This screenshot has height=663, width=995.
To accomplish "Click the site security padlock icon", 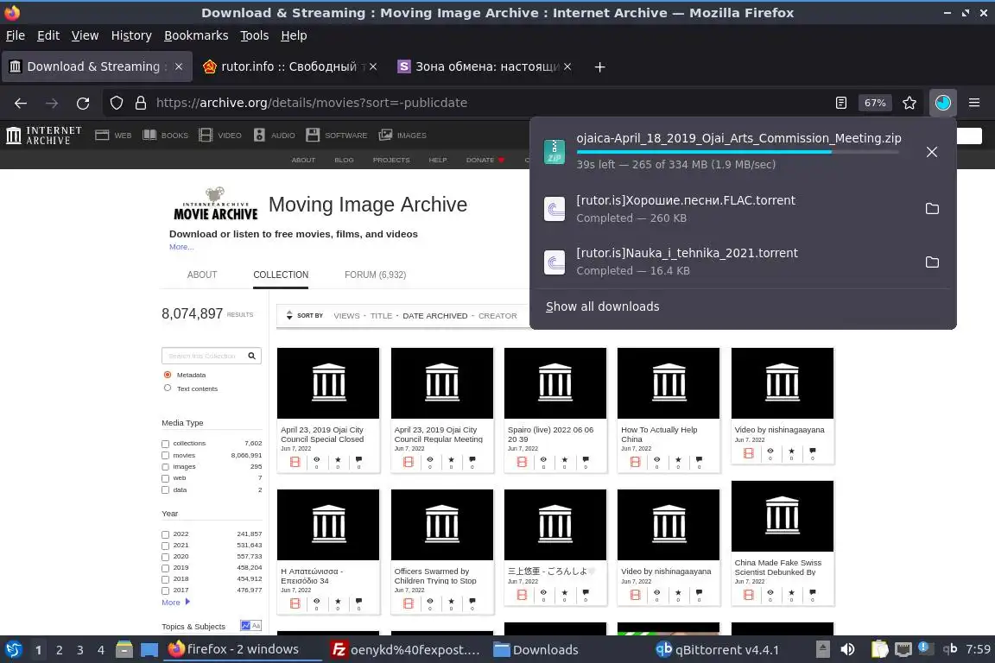I will tap(141, 103).
